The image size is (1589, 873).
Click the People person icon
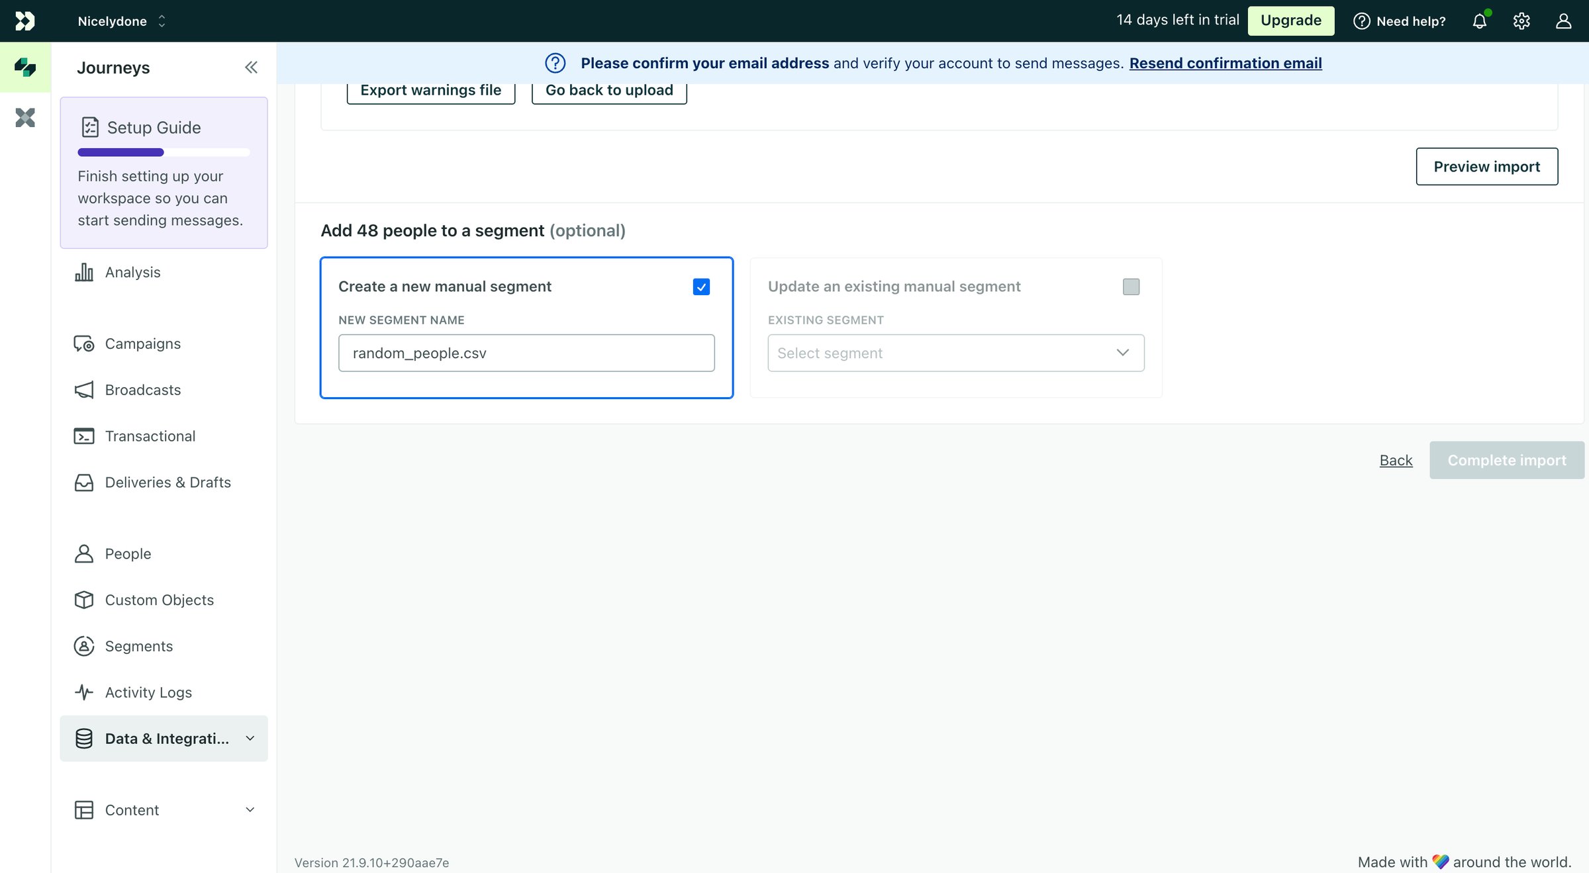point(84,553)
